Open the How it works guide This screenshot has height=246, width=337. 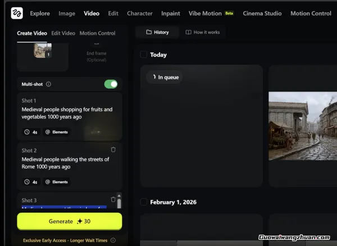tap(202, 32)
